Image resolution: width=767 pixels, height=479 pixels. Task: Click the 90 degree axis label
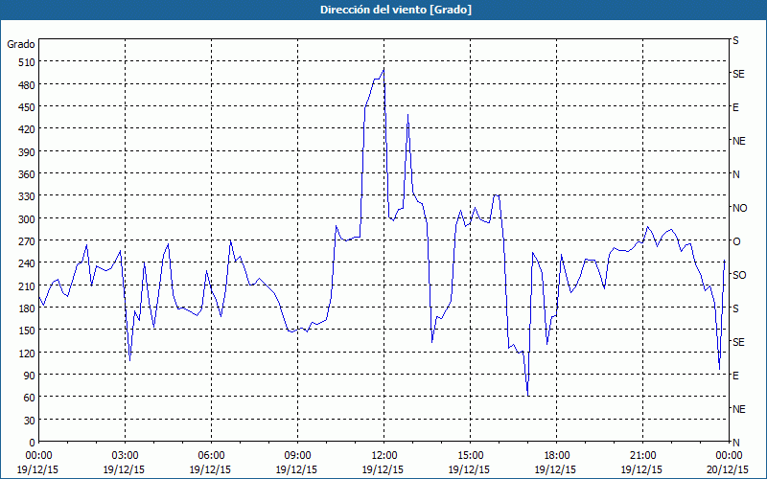click(x=30, y=376)
